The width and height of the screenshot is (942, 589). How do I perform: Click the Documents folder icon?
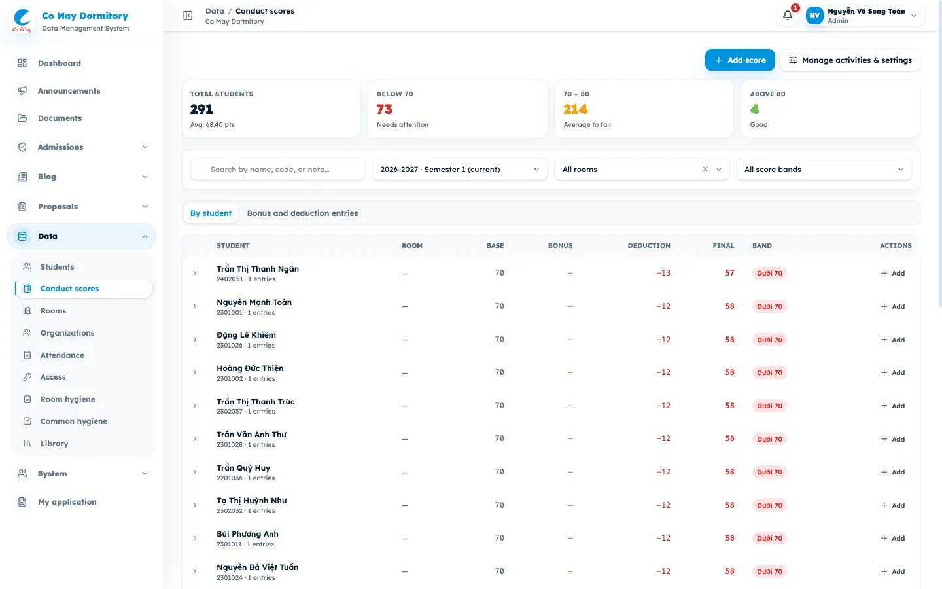click(22, 118)
